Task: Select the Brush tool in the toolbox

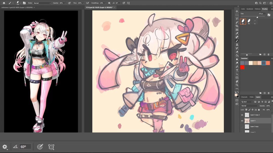Action: 237,41
